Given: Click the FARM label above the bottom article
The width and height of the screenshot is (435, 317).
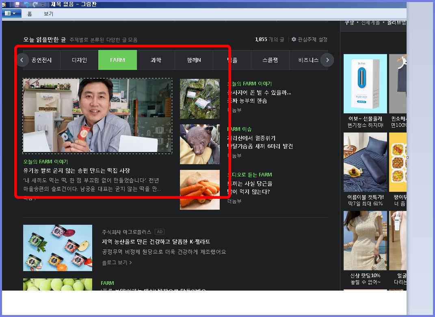Looking at the screenshot, I should (107, 283).
